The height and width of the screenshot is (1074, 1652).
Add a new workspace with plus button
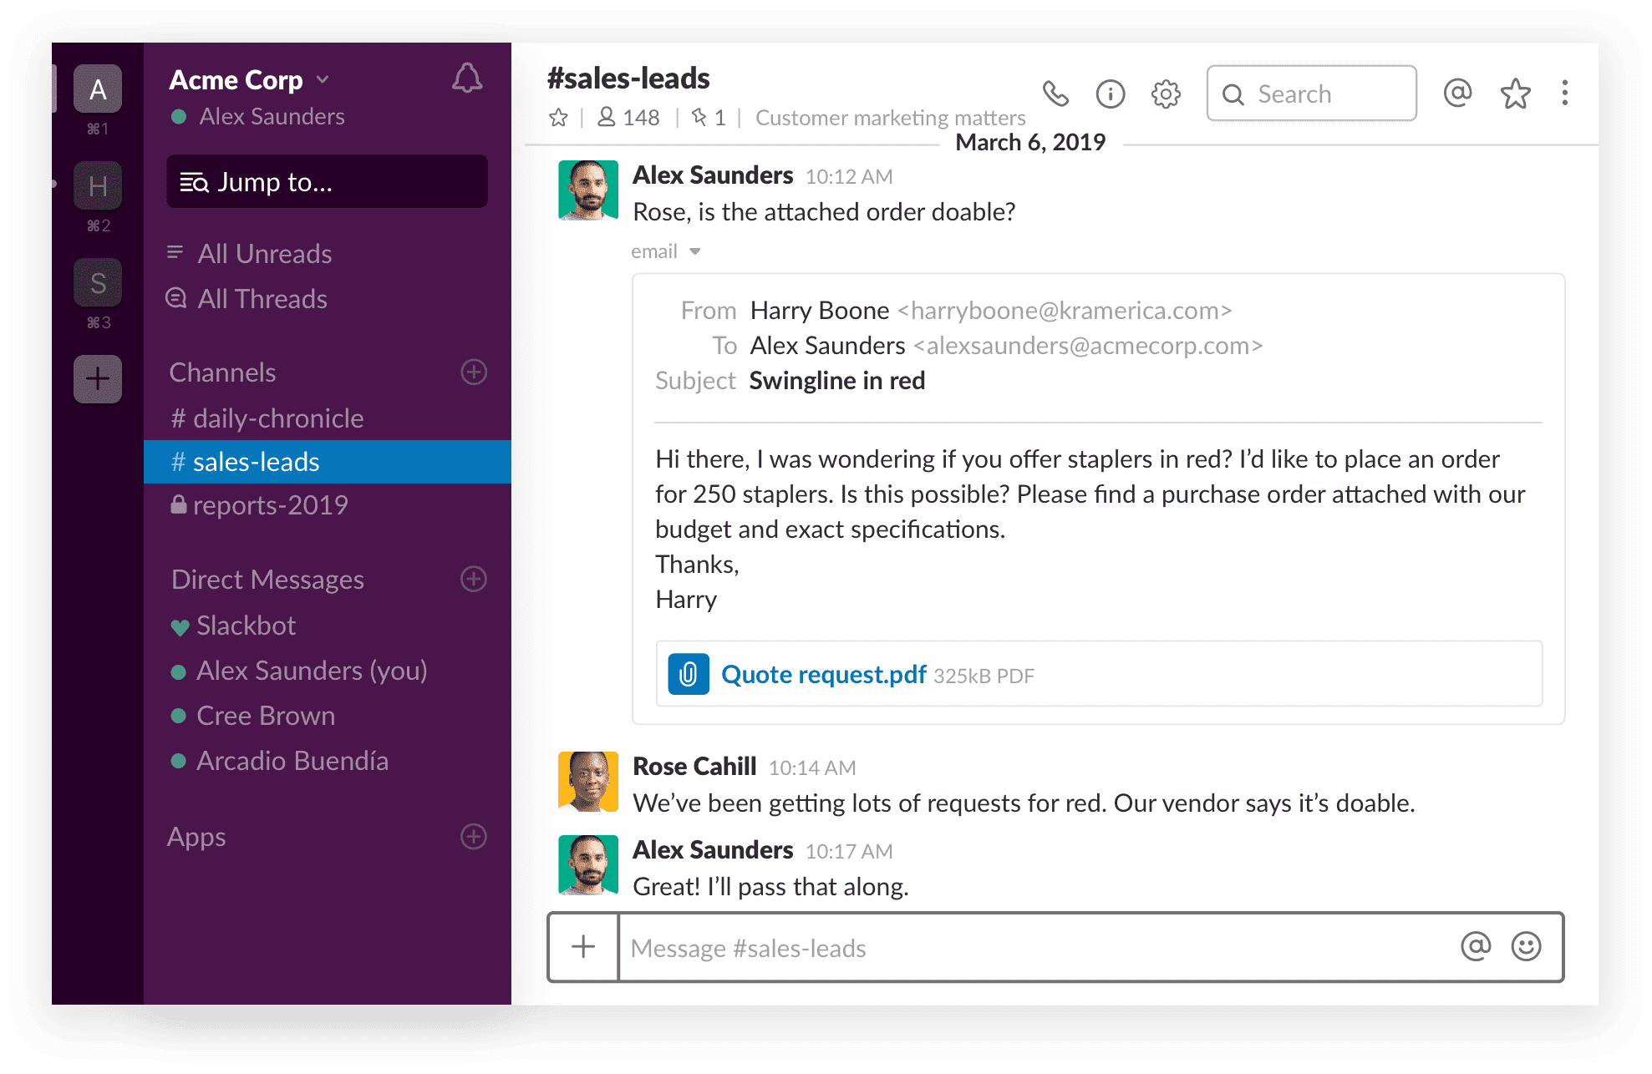pyautogui.click(x=98, y=379)
